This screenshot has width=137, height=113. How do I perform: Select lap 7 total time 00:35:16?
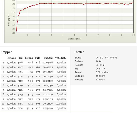point(48,90)
